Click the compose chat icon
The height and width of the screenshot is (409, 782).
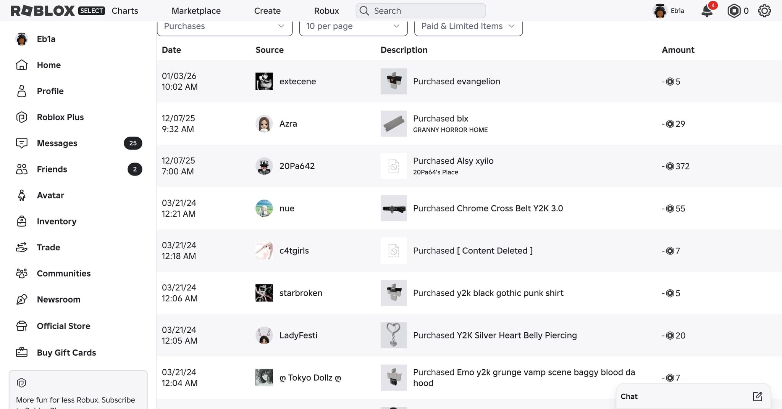(758, 396)
